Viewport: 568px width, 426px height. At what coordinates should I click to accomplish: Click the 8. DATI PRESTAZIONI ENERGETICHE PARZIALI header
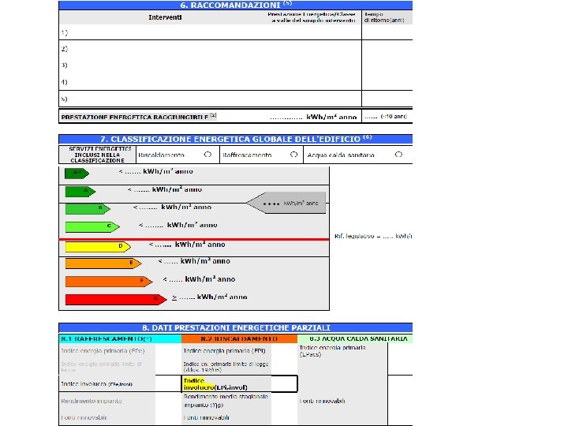235,327
